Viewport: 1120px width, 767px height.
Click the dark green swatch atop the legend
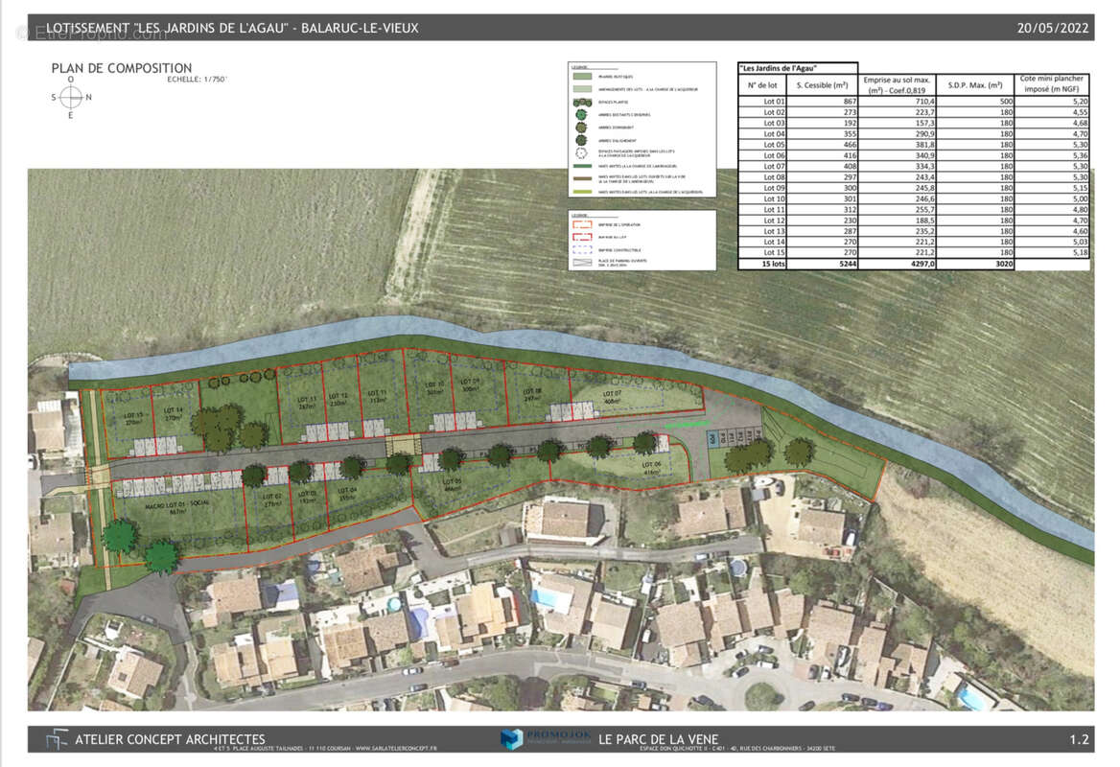pos(580,77)
